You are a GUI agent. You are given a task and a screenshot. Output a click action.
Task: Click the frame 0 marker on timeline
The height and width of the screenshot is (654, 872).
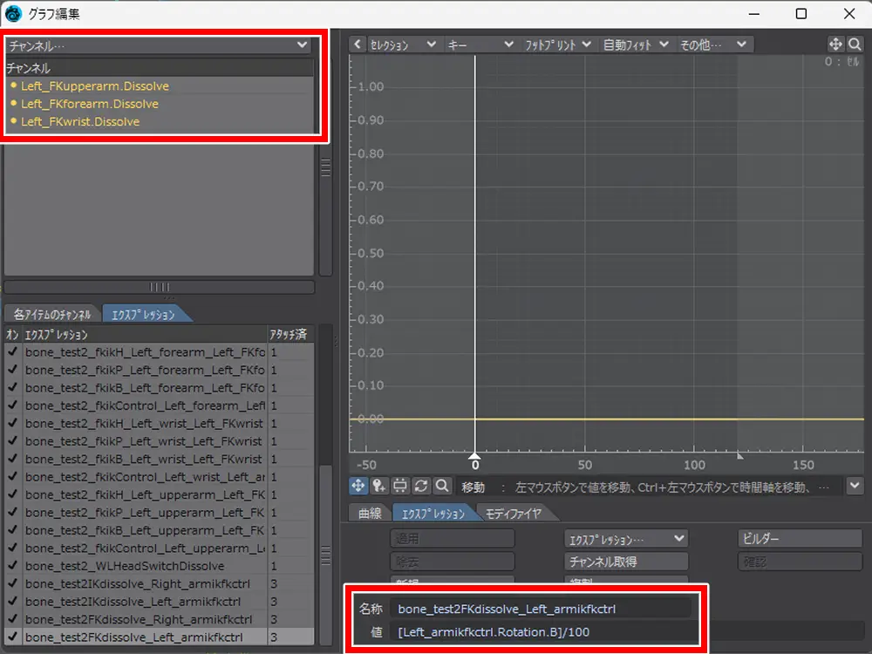[x=474, y=457]
